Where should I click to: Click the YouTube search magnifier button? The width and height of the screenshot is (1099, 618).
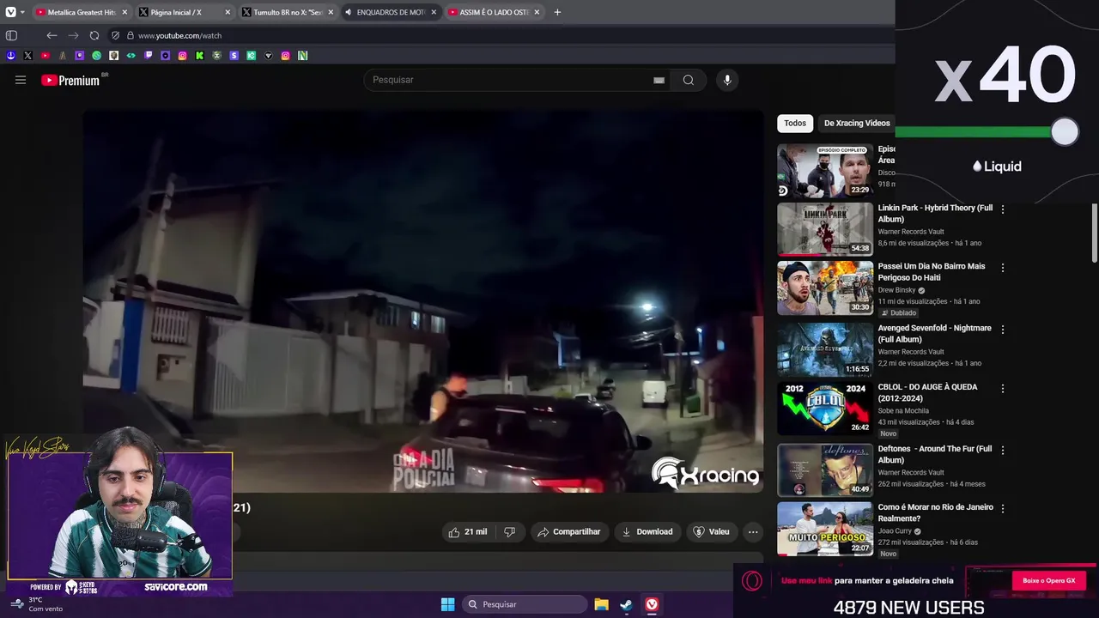click(689, 80)
